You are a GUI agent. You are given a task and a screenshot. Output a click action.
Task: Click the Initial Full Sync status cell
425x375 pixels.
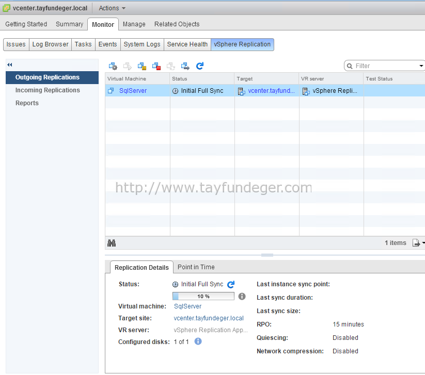pos(202,91)
